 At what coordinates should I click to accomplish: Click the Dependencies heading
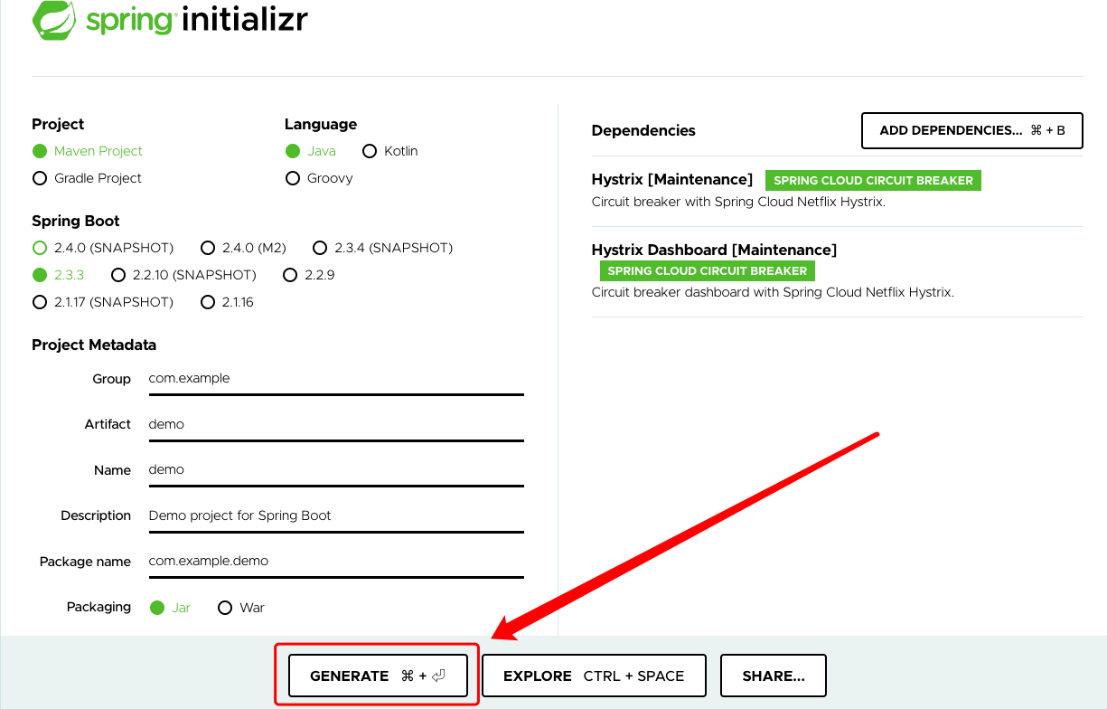pyautogui.click(x=643, y=130)
